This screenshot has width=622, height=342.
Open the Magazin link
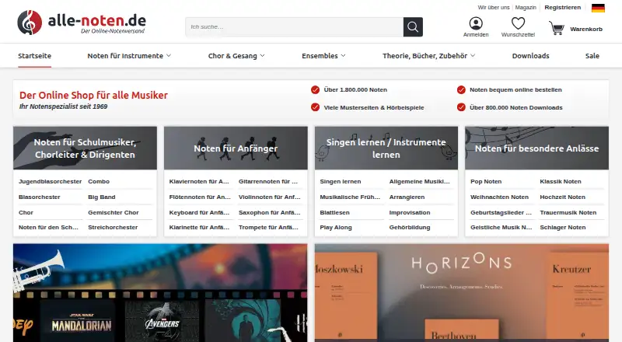(x=526, y=8)
